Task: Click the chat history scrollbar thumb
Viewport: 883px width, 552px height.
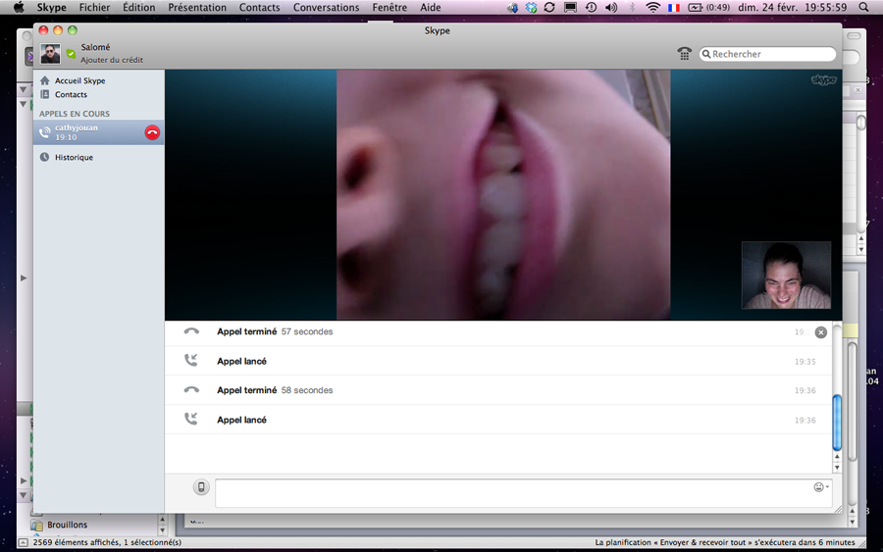Action: (x=837, y=422)
